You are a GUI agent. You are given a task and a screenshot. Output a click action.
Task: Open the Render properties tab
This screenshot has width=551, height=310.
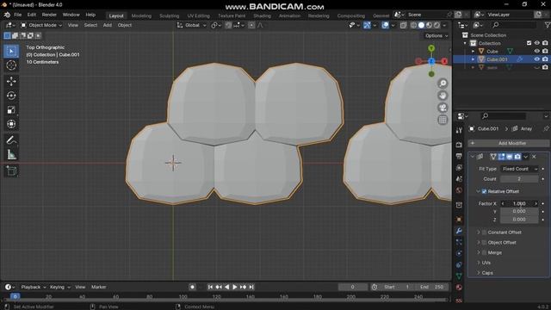(x=459, y=145)
